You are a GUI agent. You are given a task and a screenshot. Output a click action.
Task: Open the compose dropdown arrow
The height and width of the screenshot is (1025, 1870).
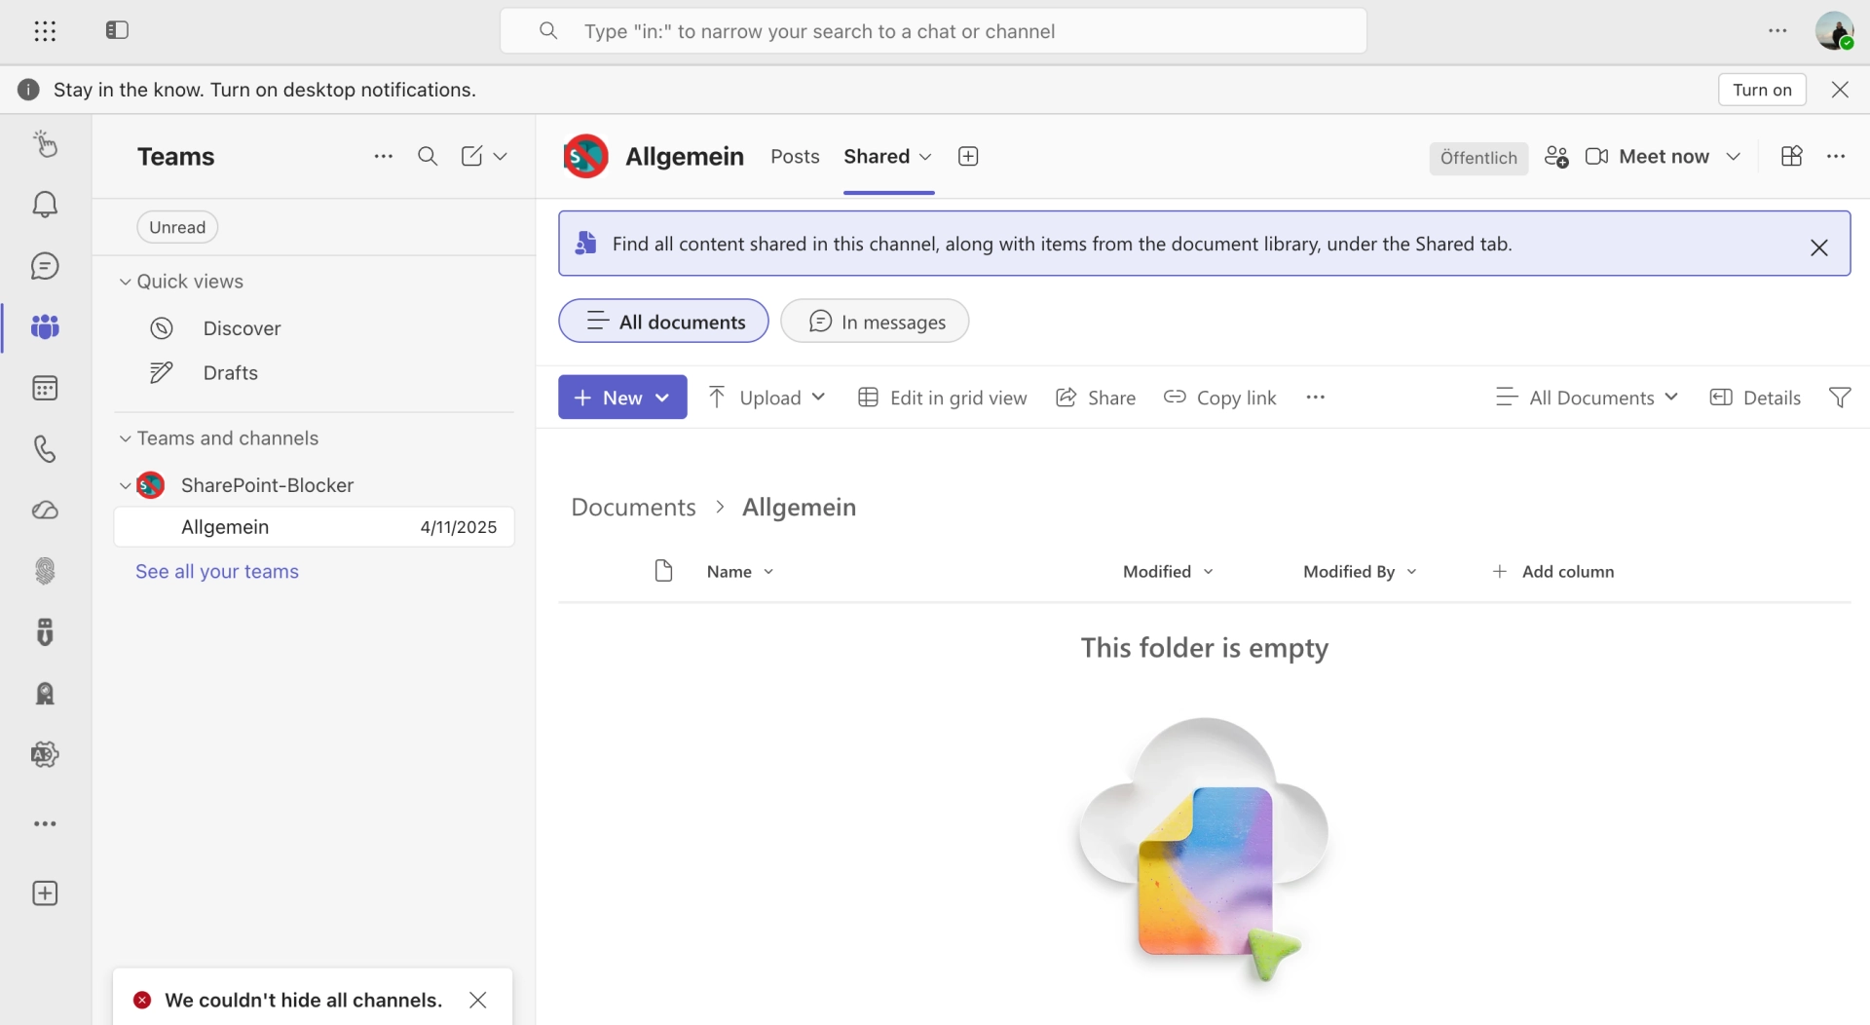(501, 156)
